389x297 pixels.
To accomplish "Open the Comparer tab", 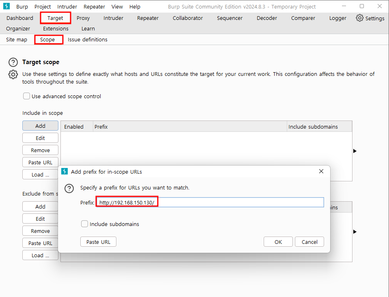I will tap(303, 18).
